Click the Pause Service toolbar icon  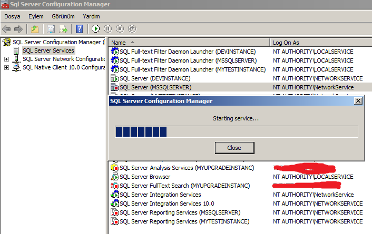click(x=108, y=29)
